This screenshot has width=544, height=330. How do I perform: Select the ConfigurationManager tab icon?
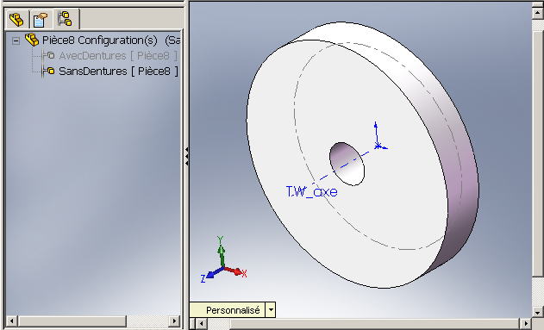tap(65, 19)
